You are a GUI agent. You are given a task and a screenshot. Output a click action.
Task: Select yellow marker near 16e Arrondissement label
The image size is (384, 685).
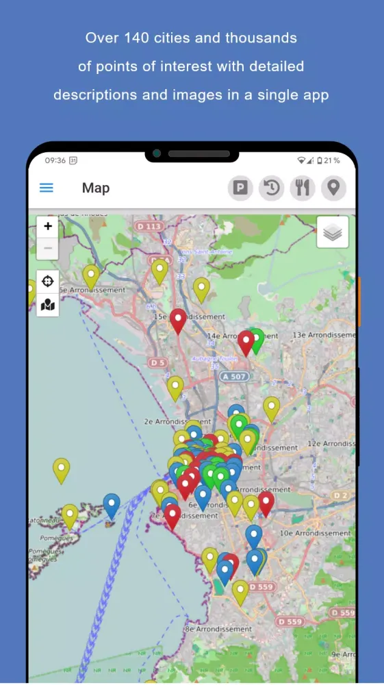91,276
